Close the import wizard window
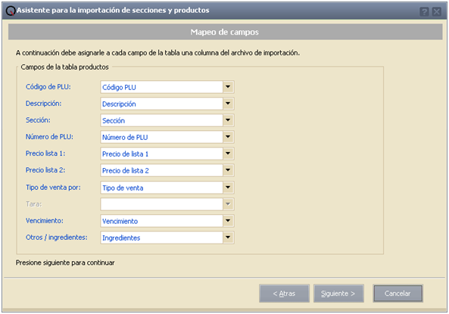449x314 pixels. pyautogui.click(x=437, y=12)
